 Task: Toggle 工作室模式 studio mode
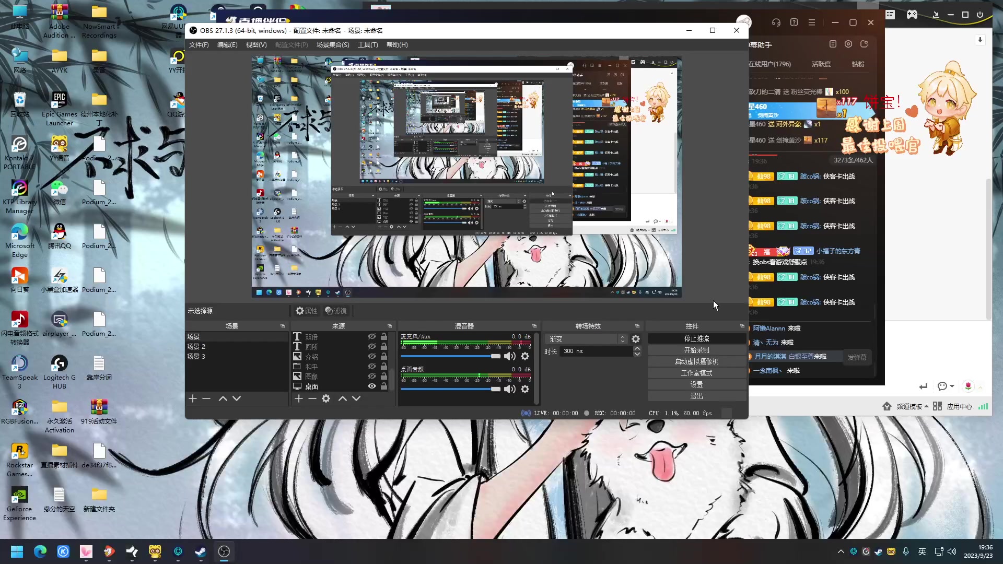[x=697, y=373]
